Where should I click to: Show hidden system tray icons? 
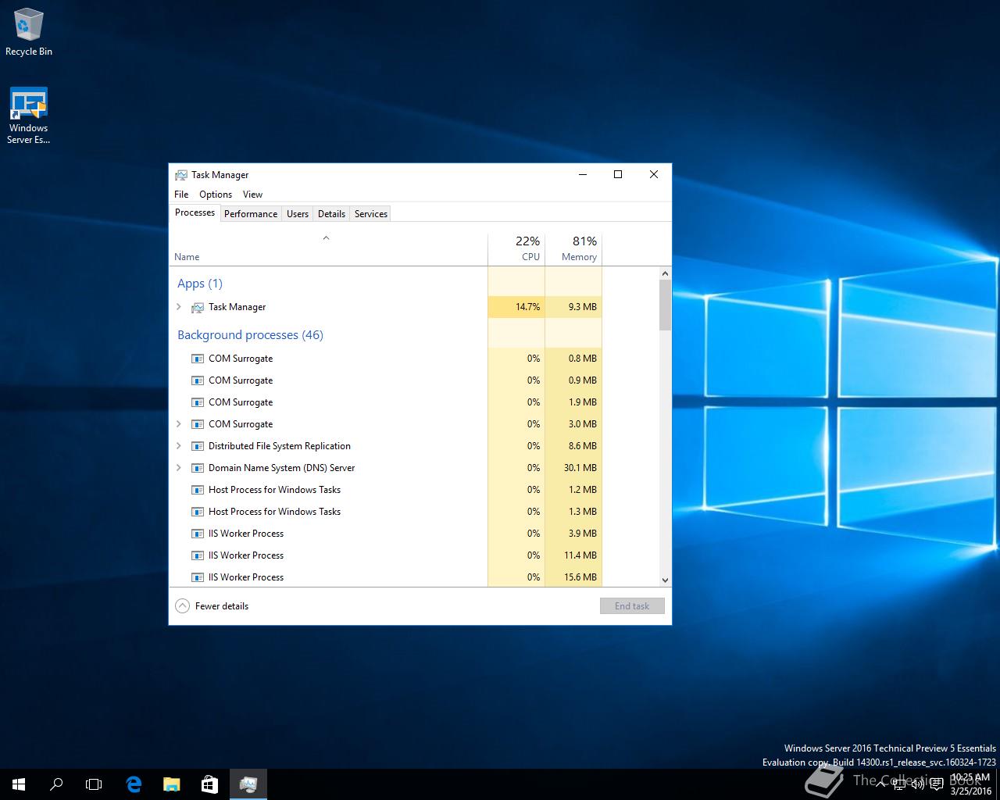tap(881, 784)
